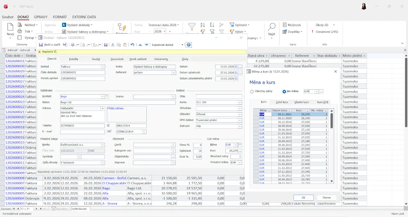Image resolution: width=408 pixels, height=217 pixels.
Task: Select the Jen měna radio button
Action: coord(284,91)
